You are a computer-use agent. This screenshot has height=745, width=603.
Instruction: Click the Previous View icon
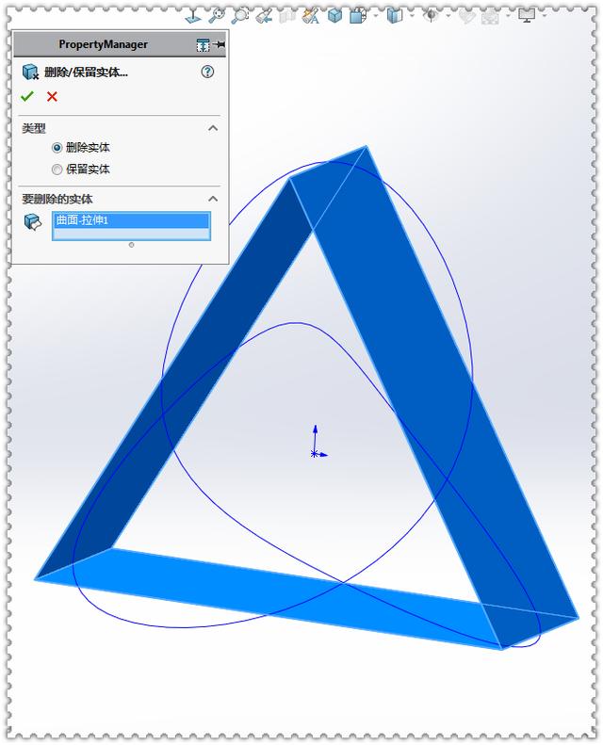click(x=264, y=16)
